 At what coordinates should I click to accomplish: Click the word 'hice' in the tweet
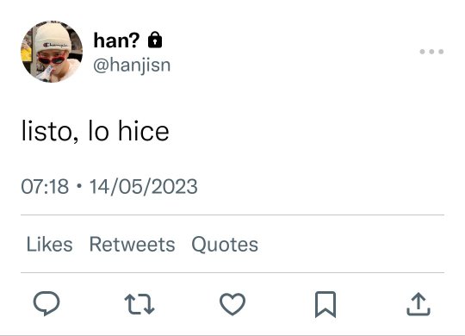pyautogui.click(x=144, y=130)
